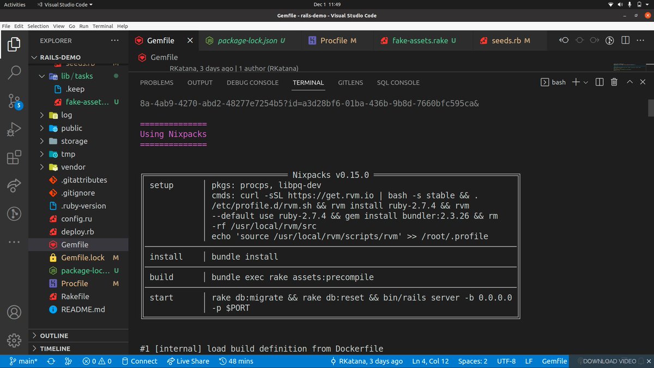
Task: Open the Run and Debug view
Action: [14, 129]
